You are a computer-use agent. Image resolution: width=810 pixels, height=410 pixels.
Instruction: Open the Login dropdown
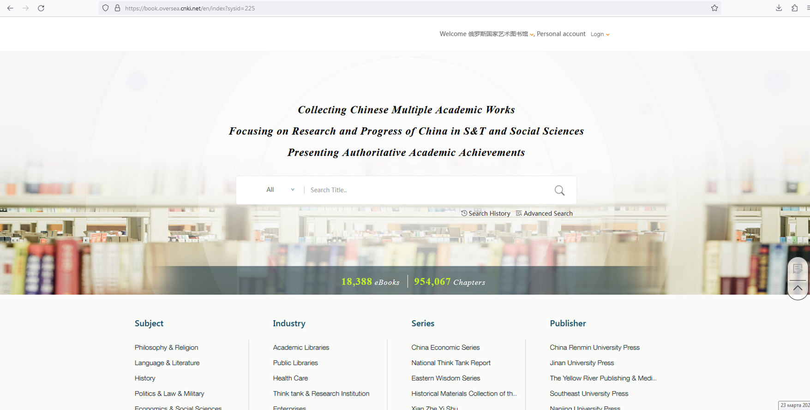click(x=600, y=34)
